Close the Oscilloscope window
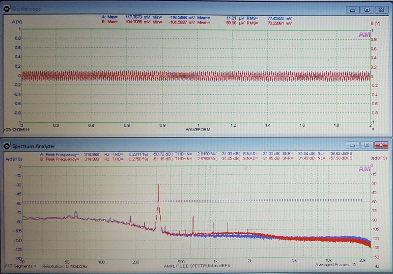 [382, 10]
